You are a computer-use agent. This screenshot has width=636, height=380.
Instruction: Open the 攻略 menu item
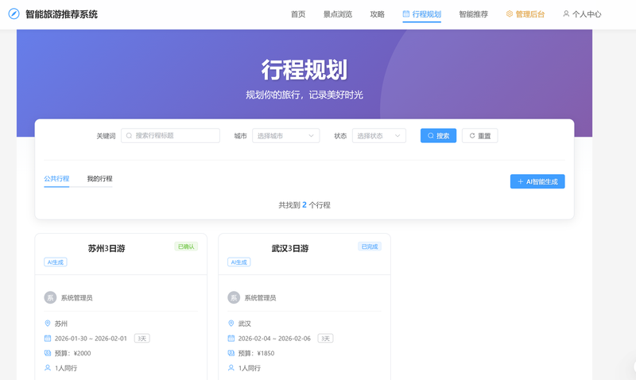377,14
